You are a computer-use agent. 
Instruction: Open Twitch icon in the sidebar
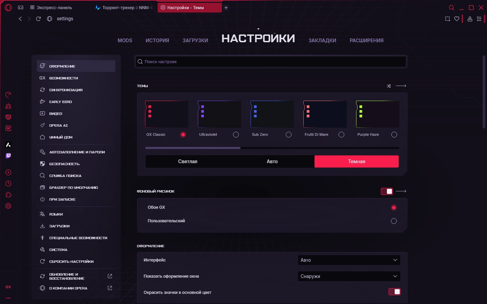tap(8, 156)
